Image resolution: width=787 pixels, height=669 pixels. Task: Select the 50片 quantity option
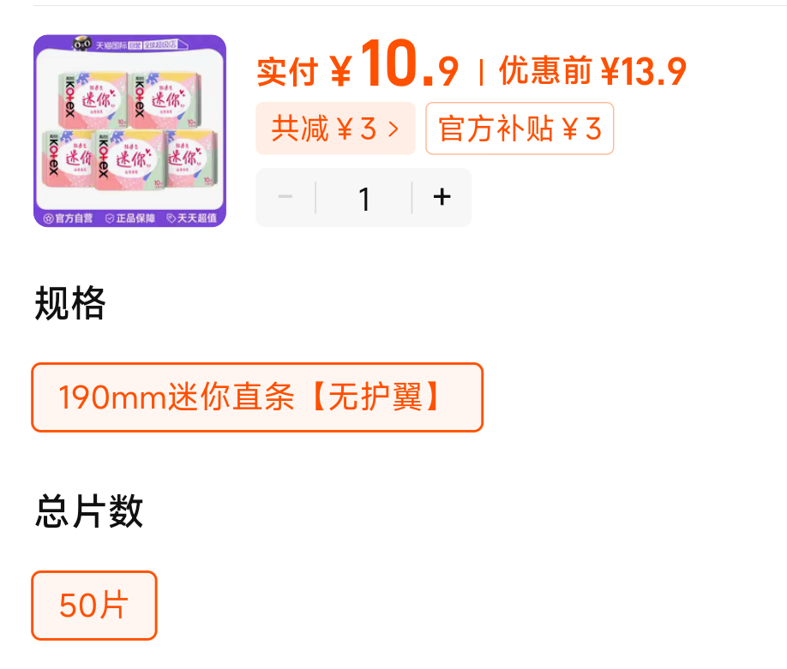click(94, 606)
